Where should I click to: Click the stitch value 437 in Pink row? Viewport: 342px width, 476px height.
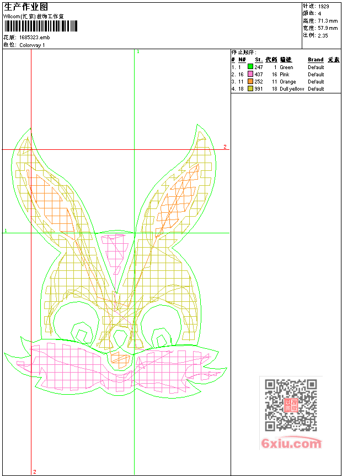tap(259, 75)
